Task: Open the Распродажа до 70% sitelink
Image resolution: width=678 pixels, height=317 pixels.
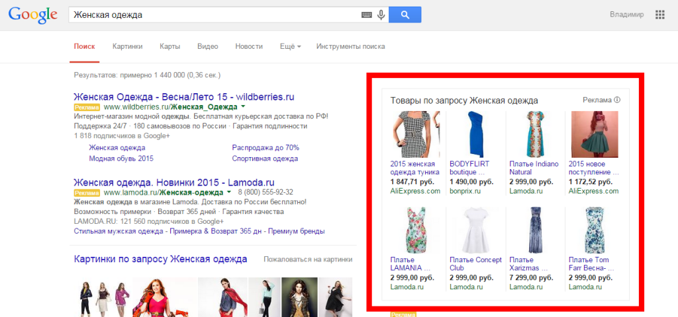Action: click(266, 147)
